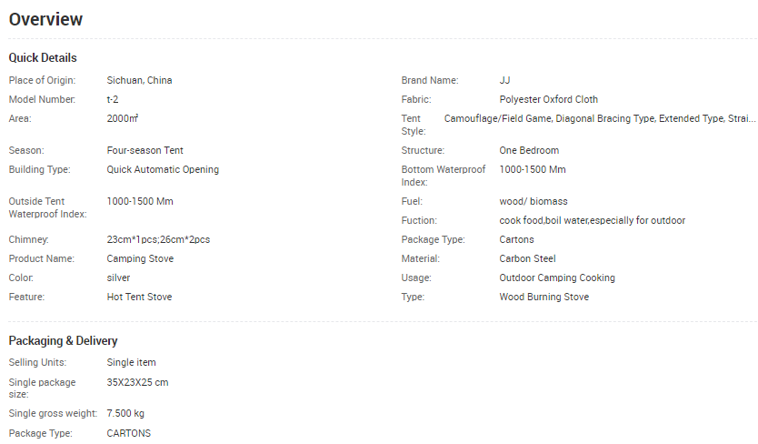Click the Four-season Tent value
The width and height of the screenshot is (758, 444).
pos(145,150)
